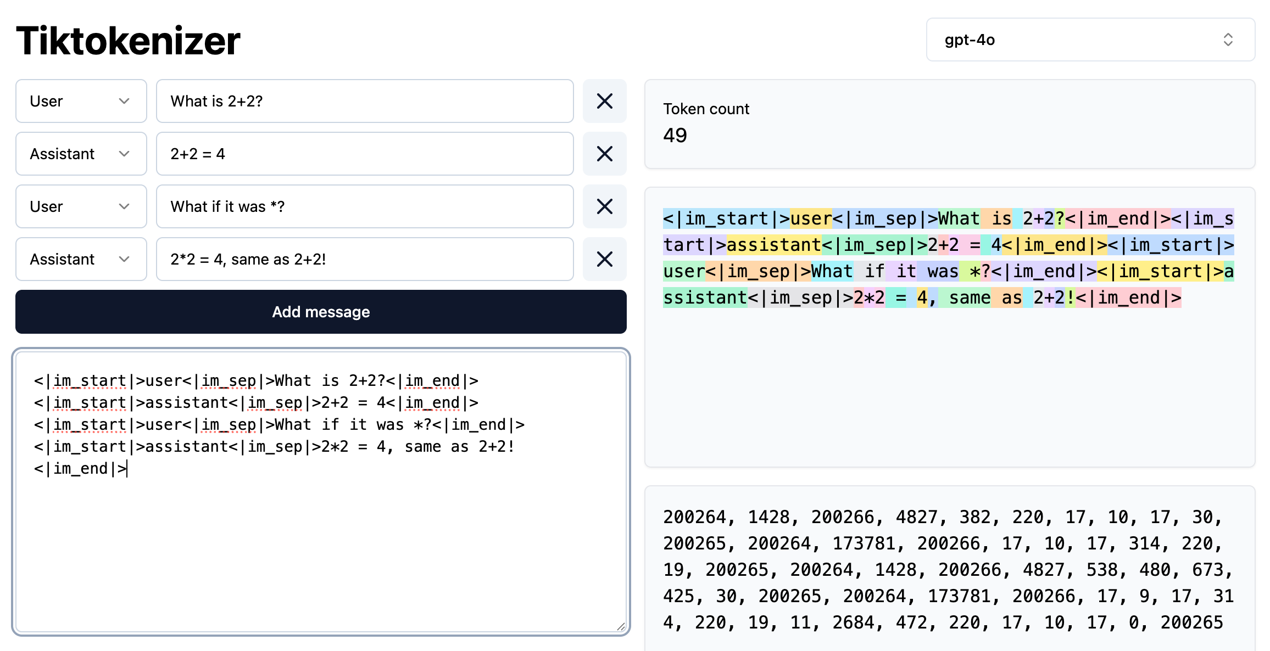The height and width of the screenshot is (651, 1270).
Task: Click inside the raw prompt textarea
Action: tap(321, 538)
